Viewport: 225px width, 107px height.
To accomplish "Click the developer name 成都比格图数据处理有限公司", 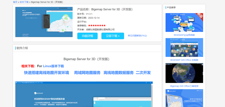I will coord(100,30).
